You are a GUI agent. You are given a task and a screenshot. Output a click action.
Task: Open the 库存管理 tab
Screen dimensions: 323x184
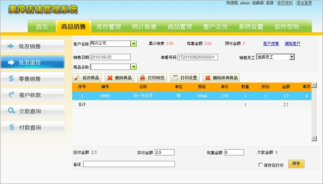click(109, 27)
